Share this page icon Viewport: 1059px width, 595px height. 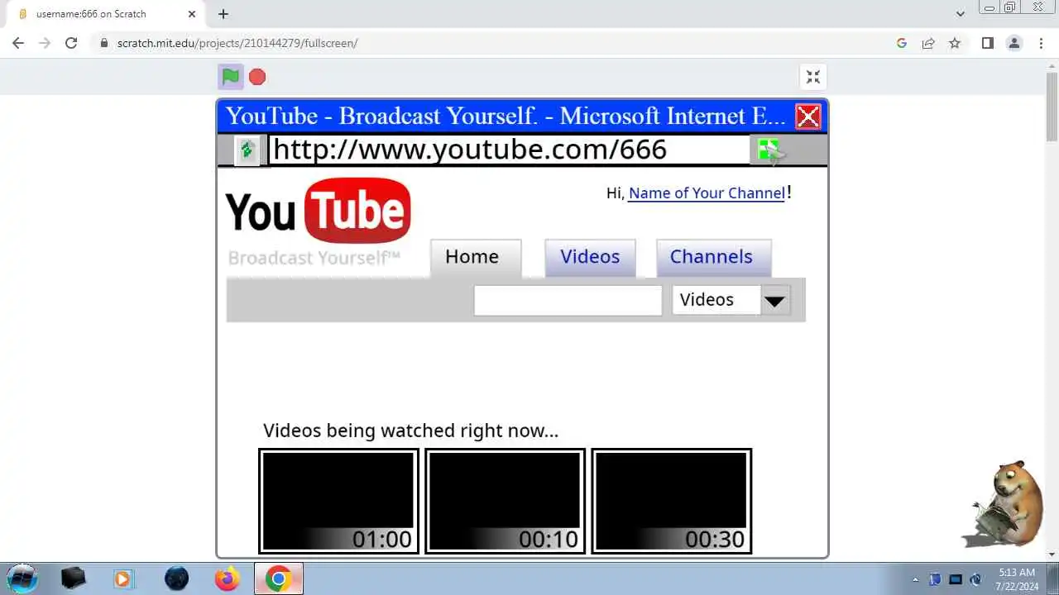pyautogui.click(x=928, y=43)
